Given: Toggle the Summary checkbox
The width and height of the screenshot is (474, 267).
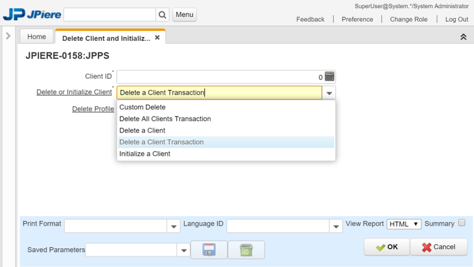Looking at the screenshot, I should (x=462, y=223).
